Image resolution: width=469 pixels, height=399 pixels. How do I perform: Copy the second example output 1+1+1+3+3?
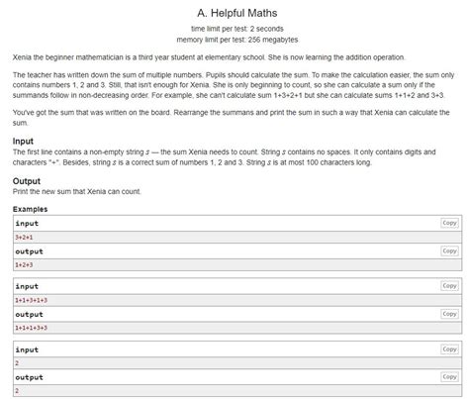449,314
